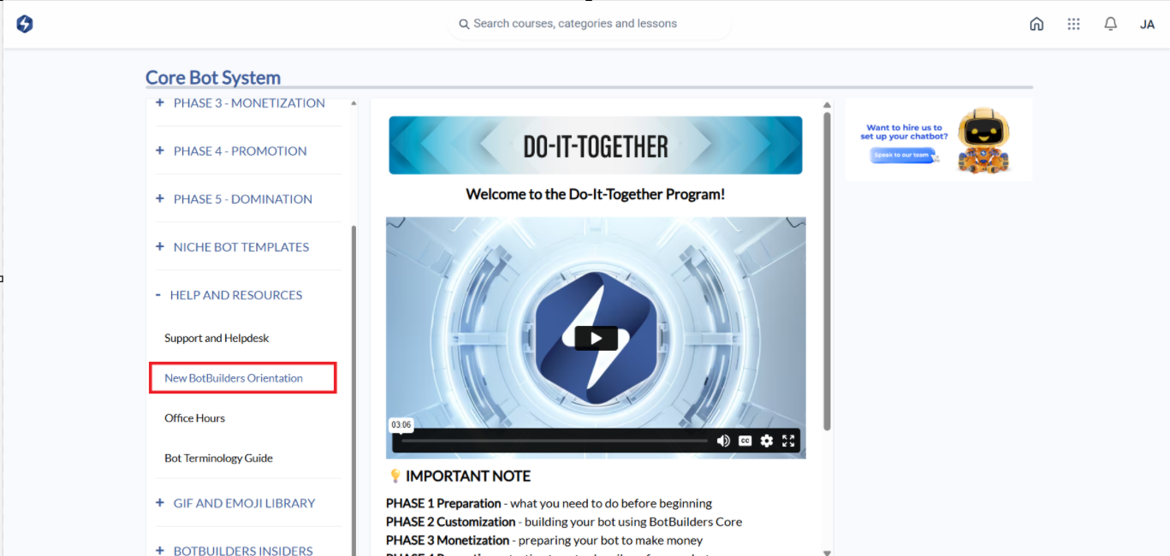This screenshot has width=1170, height=556.
Task: Click the sidebar scrollbar up arrow
Action: (x=353, y=104)
